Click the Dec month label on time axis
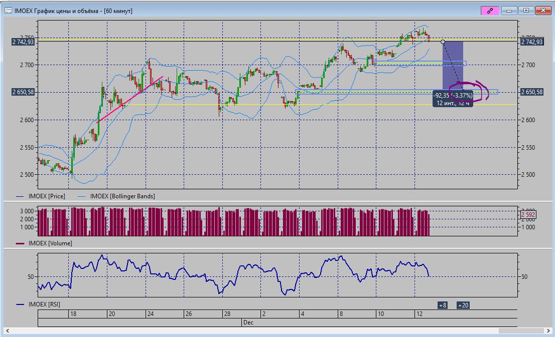 click(248, 322)
